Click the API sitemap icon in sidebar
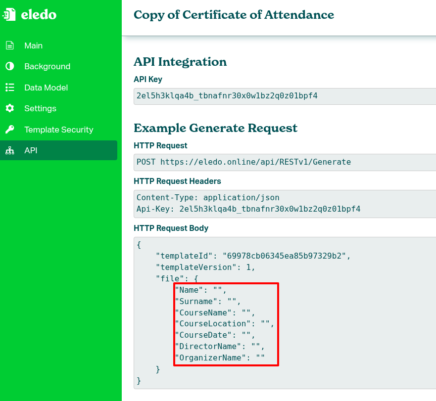 [10, 150]
